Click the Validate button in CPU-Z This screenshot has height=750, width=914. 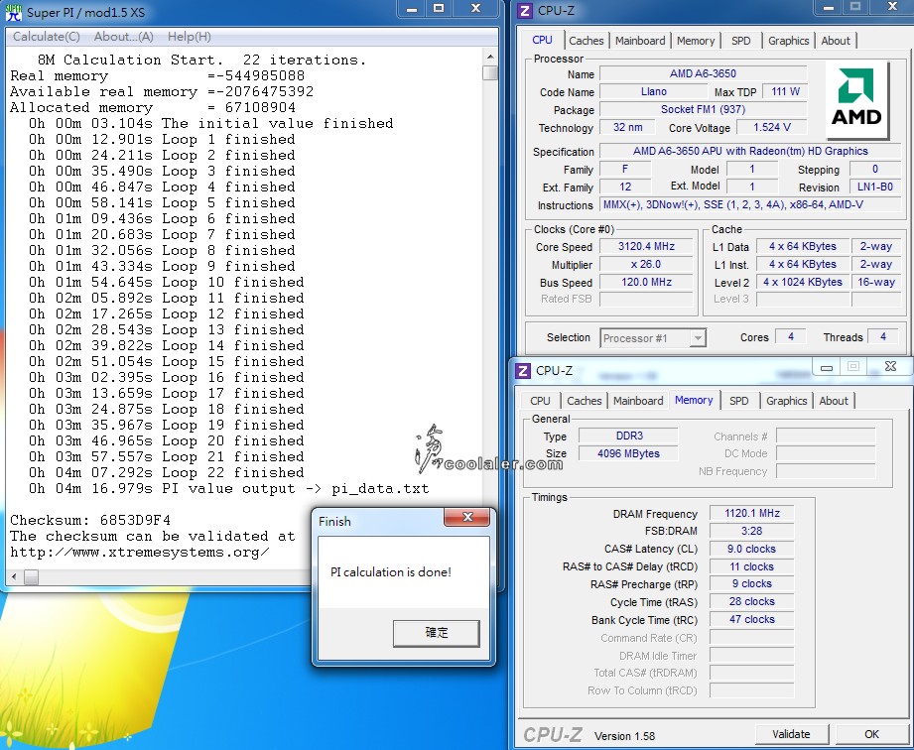pos(791,734)
